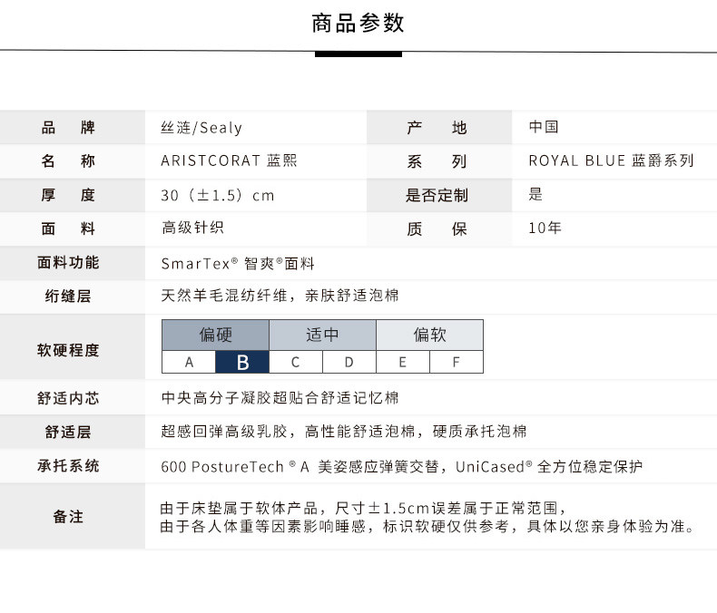Select the 厚度 label cell
Screen dimensions: 717x613
tap(73, 195)
